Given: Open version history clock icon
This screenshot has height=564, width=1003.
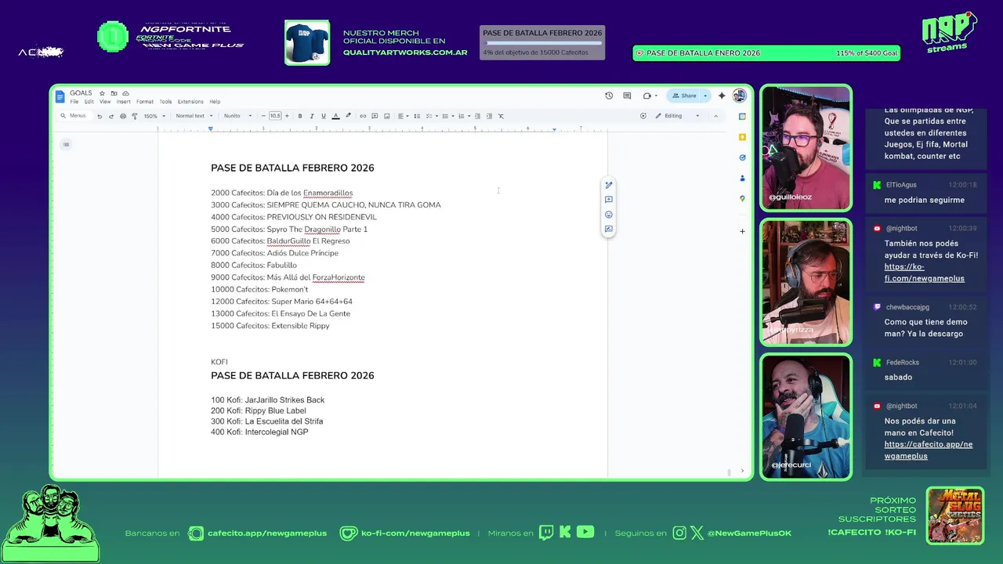Looking at the screenshot, I should 609,96.
